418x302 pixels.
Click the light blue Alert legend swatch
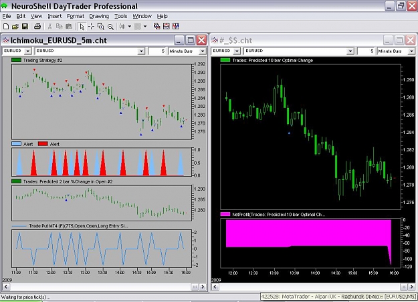click(x=16, y=144)
